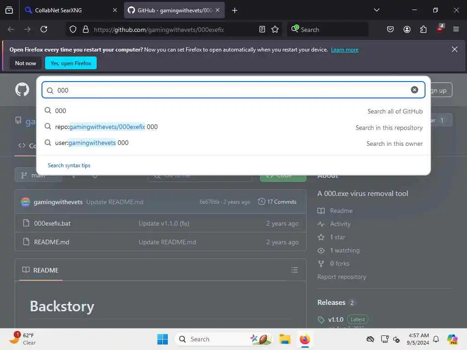The width and height of the screenshot is (467, 350).
Task: Open the Update v1.1.0 (fix) commit message
Action: (x=164, y=223)
